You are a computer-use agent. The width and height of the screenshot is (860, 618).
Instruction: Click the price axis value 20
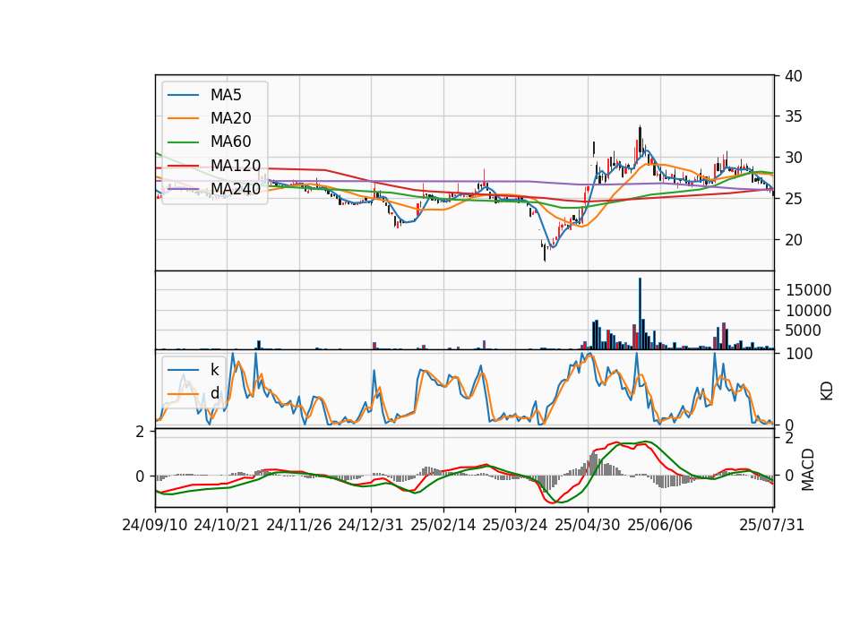[794, 240]
